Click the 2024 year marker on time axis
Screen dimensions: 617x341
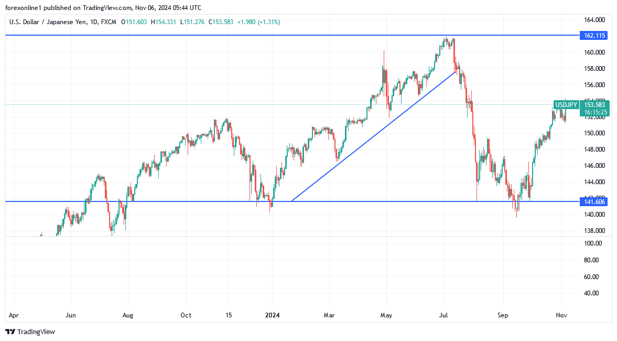click(273, 315)
